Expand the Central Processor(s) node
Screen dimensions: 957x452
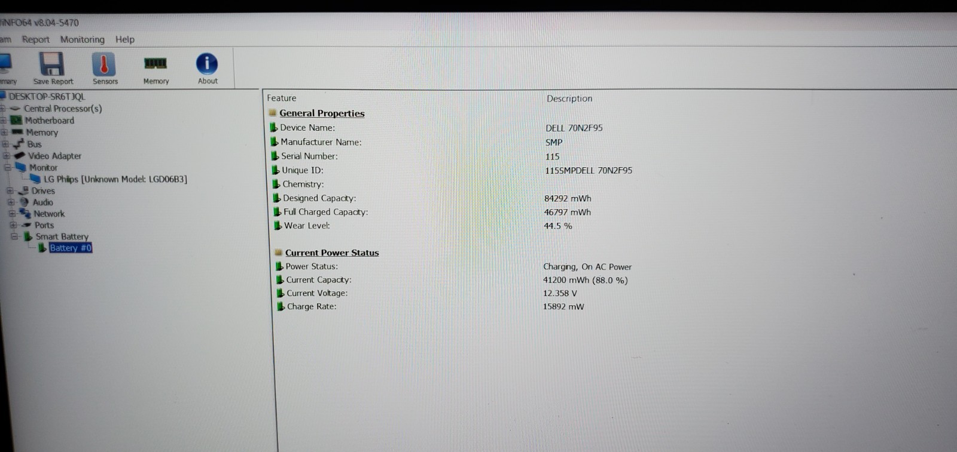[3, 109]
